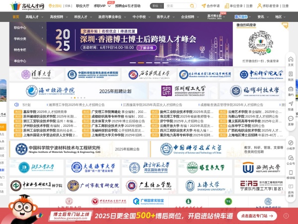This screenshot has width=298, height=224.
Task: Expand 政府与事业单位 nav dropdown
Action: (125, 17)
